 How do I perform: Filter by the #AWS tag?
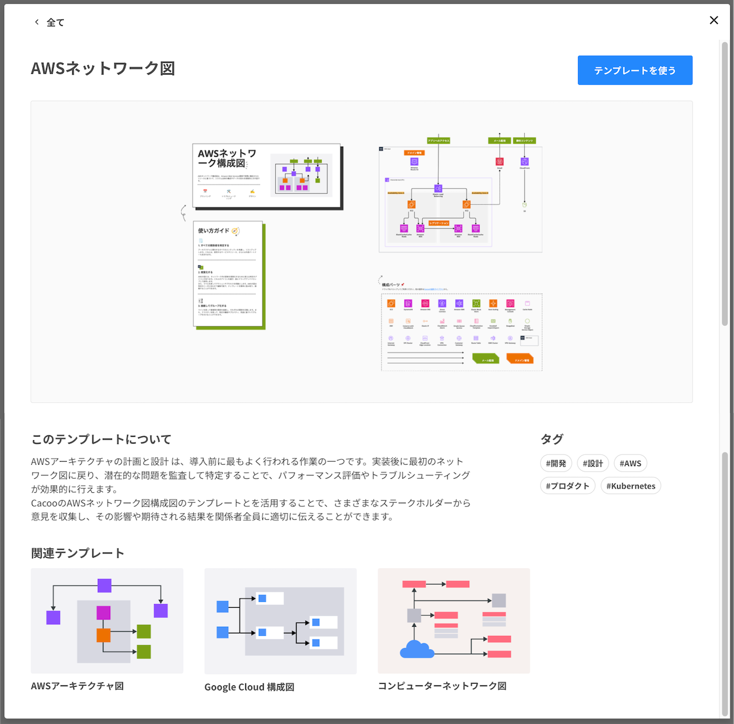pos(630,464)
